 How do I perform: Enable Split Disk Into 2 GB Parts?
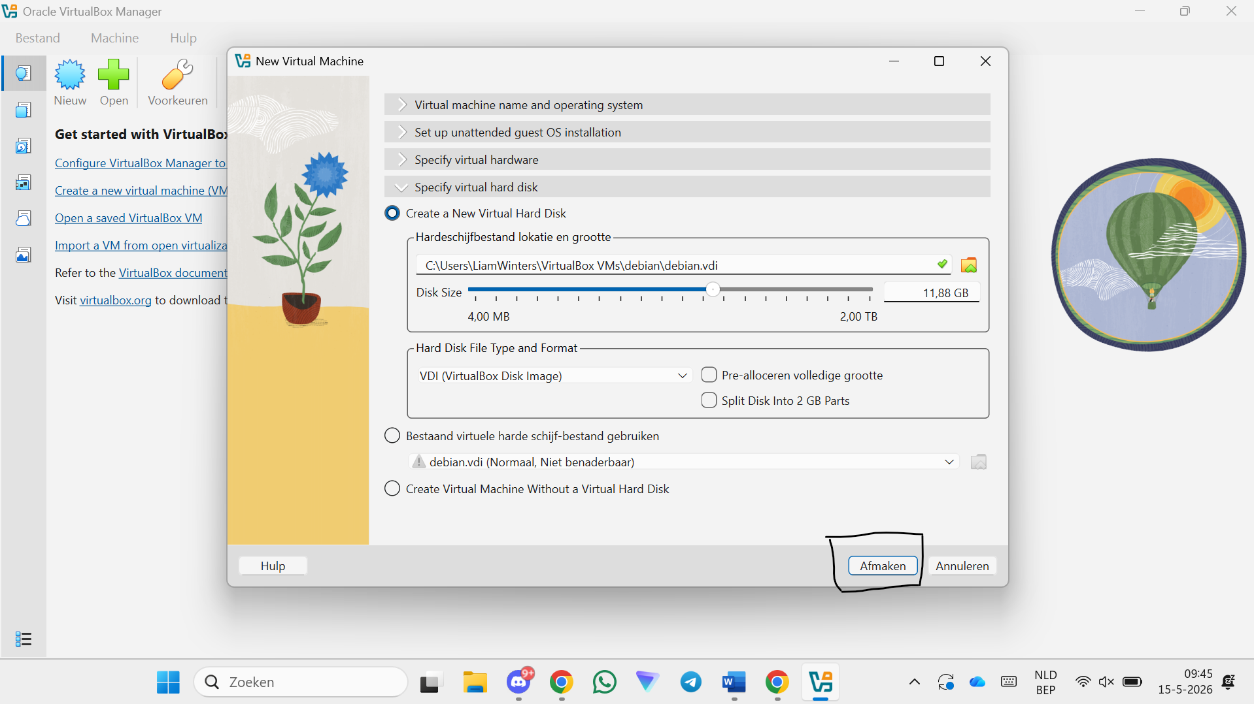(x=709, y=400)
